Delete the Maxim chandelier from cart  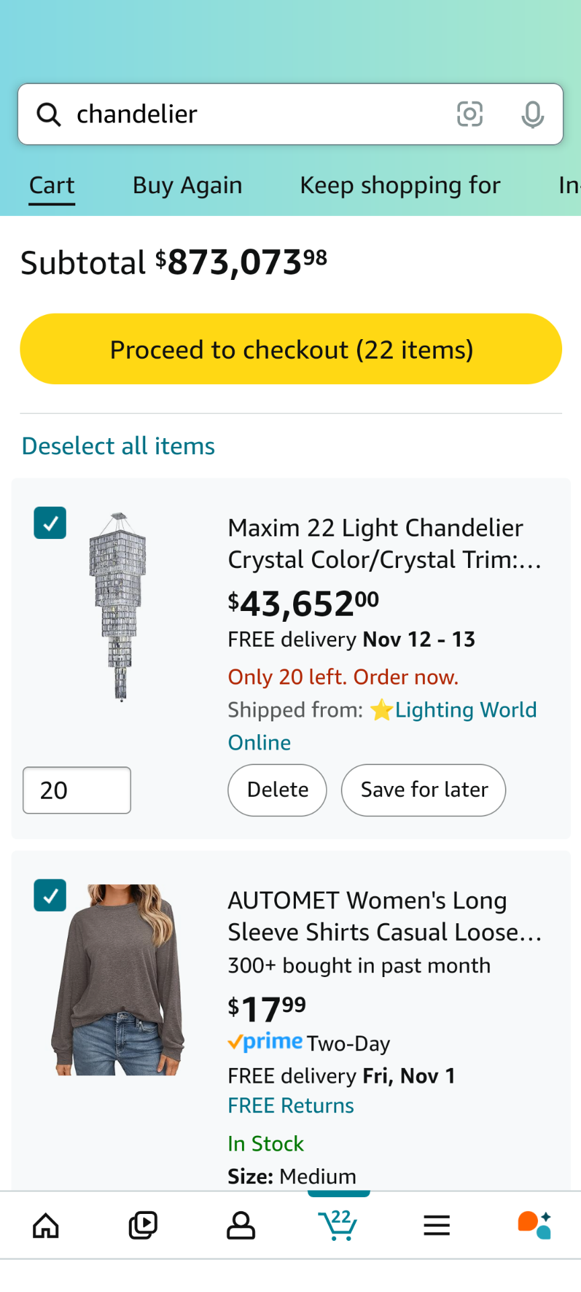(277, 790)
